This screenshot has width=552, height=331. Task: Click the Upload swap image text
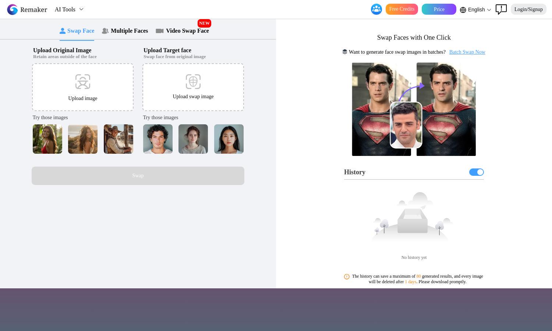coord(193,96)
